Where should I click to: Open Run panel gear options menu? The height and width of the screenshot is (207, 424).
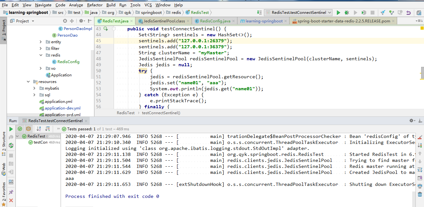(x=413, y=121)
